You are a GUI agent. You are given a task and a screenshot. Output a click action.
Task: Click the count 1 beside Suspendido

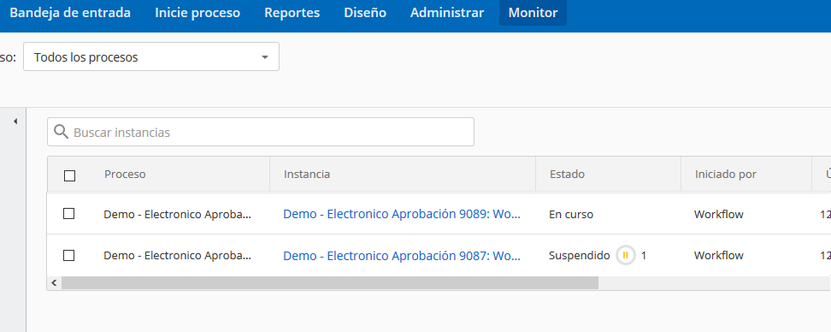click(644, 256)
